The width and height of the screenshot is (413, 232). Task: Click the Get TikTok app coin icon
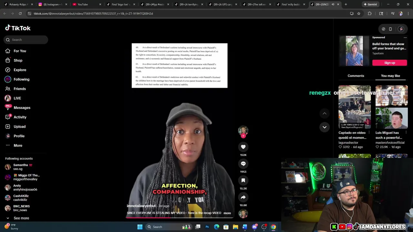pyautogui.click(x=383, y=29)
